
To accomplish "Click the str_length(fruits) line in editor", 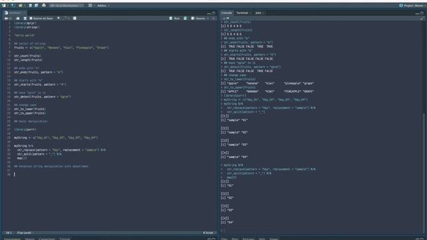I will click(x=28, y=60).
